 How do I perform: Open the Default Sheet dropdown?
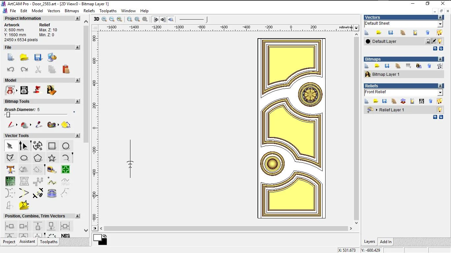pos(440,24)
